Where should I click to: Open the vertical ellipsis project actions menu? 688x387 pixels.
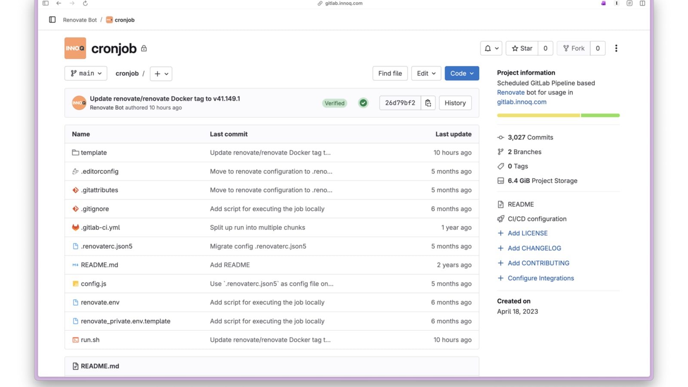(x=616, y=48)
